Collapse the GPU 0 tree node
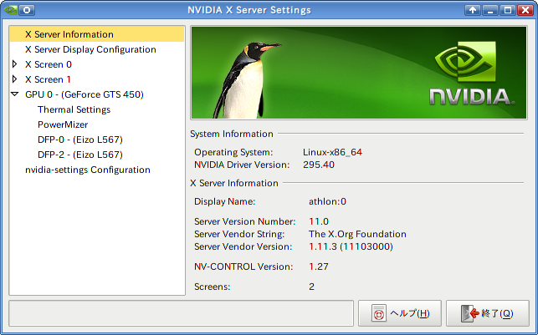 pyautogui.click(x=14, y=94)
